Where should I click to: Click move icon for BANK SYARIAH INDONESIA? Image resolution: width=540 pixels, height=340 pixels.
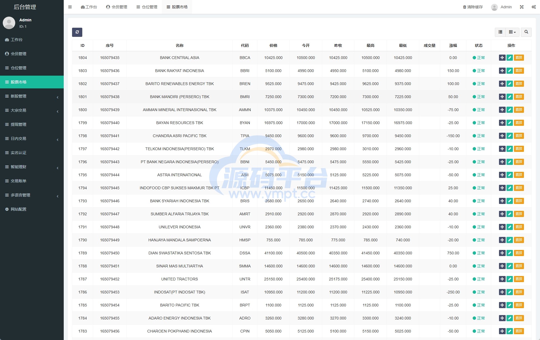pyautogui.click(x=502, y=201)
